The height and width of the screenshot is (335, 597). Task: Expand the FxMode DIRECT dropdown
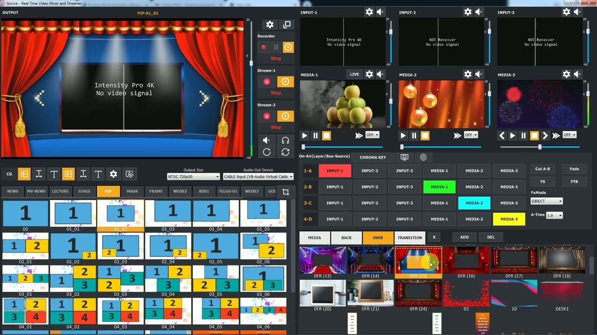coord(547,201)
